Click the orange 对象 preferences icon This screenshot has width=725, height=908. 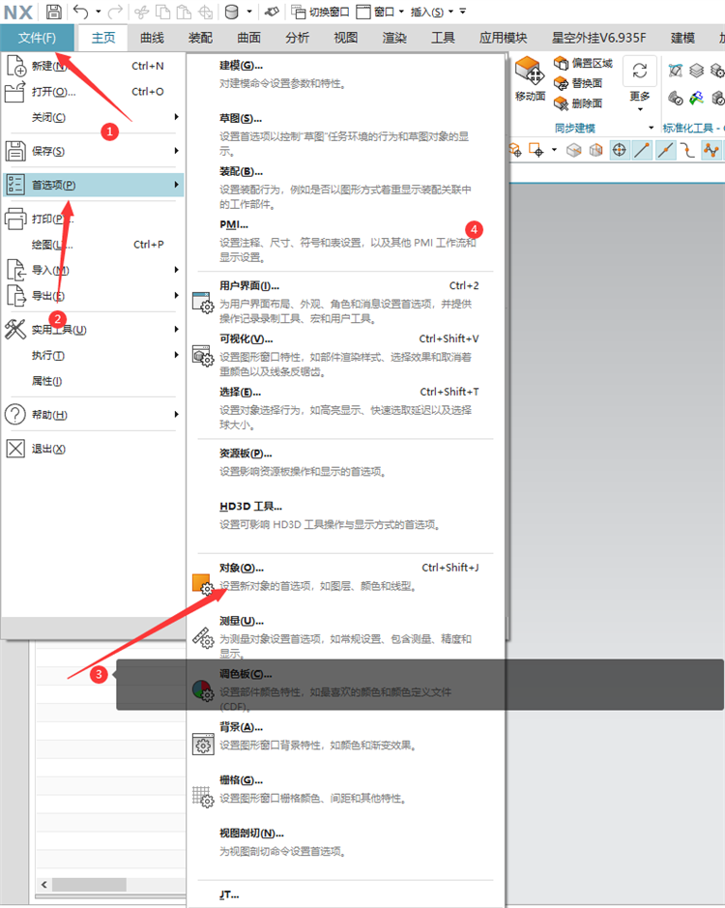(203, 584)
